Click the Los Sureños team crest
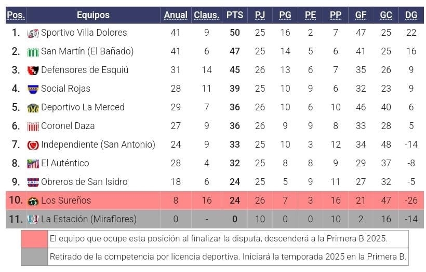 33,201
